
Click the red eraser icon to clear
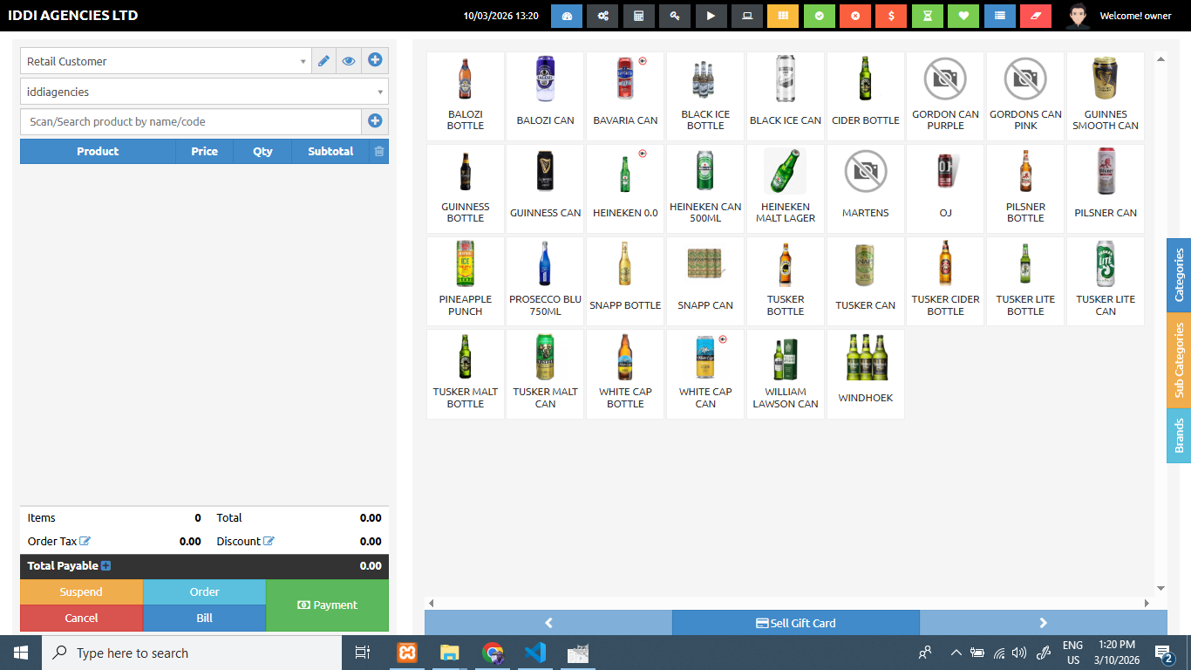point(1035,16)
